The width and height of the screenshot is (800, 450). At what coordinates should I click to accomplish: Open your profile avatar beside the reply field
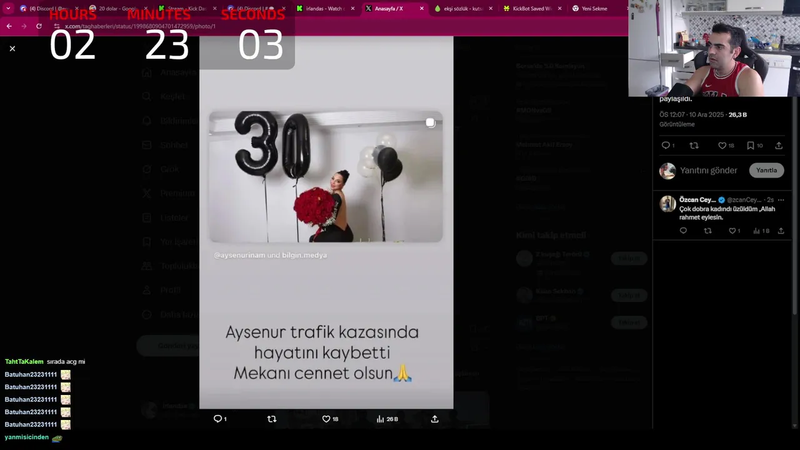pyautogui.click(x=667, y=171)
